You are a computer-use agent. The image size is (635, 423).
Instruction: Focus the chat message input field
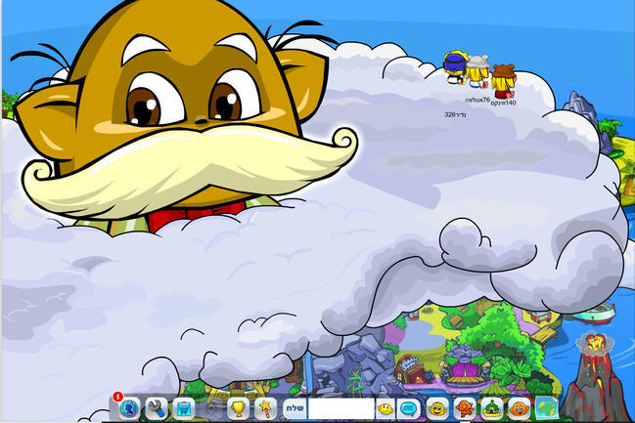coord(341,408)
